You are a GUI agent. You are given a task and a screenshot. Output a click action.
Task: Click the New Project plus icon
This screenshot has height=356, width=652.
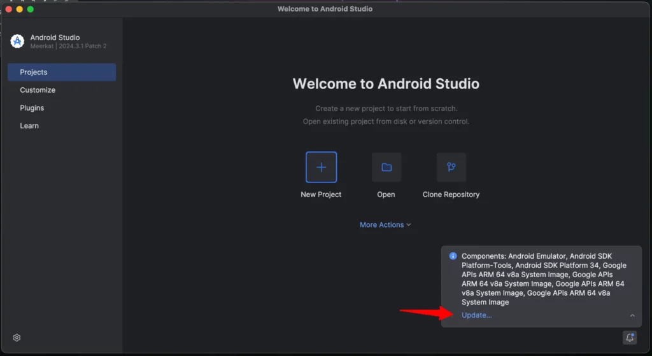pos(321,167)
